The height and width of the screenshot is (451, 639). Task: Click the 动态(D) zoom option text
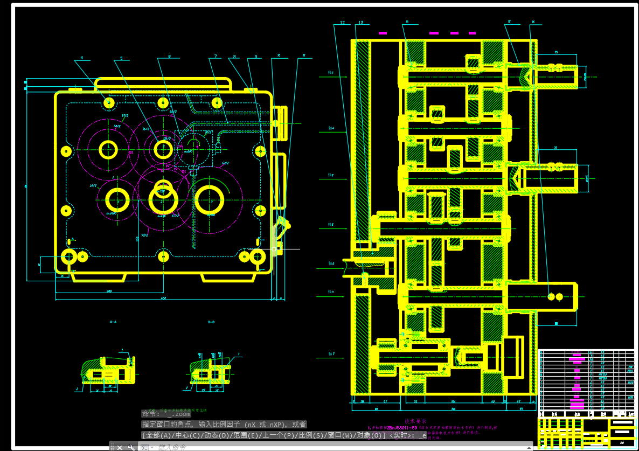point(217,435)
